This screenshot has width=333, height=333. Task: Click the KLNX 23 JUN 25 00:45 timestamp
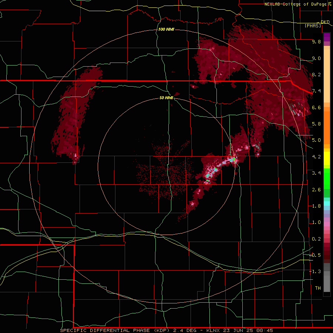pyautogui.click(x=239, y=330)
